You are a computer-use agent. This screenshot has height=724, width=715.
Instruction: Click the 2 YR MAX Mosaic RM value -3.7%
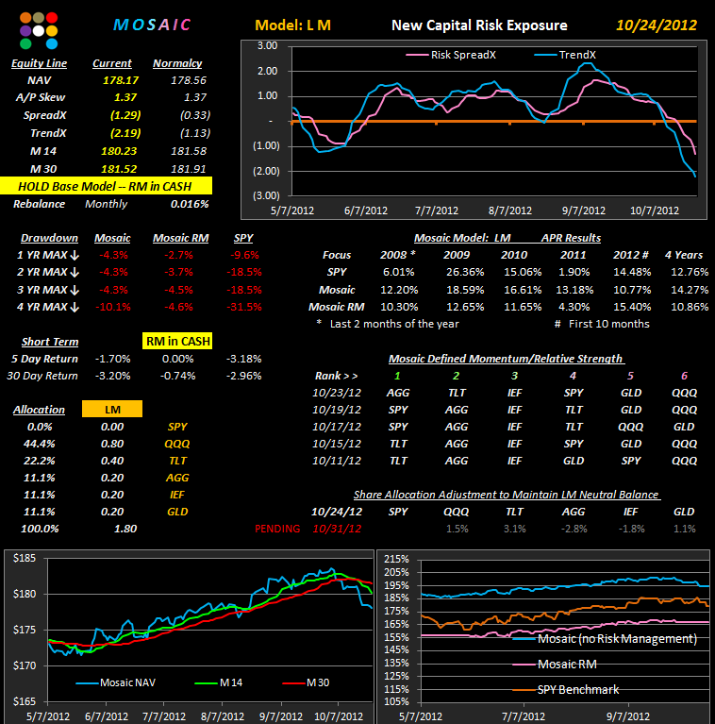(x=178, y=273)
